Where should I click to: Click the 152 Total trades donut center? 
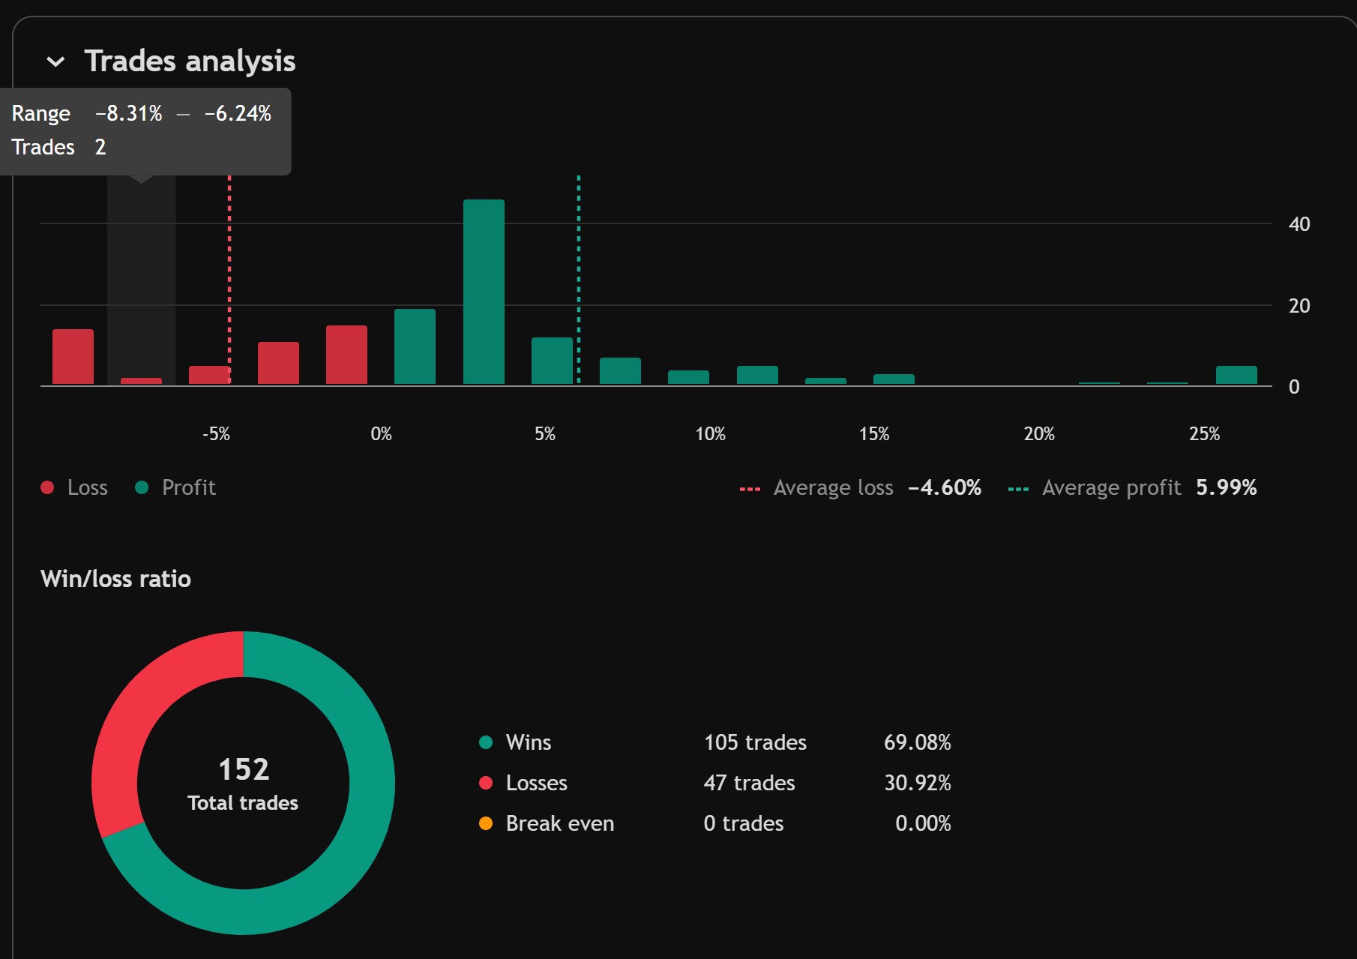pos(243,783)
